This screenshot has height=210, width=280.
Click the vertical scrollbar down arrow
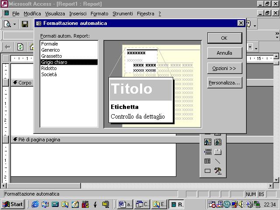click(276, 180)
